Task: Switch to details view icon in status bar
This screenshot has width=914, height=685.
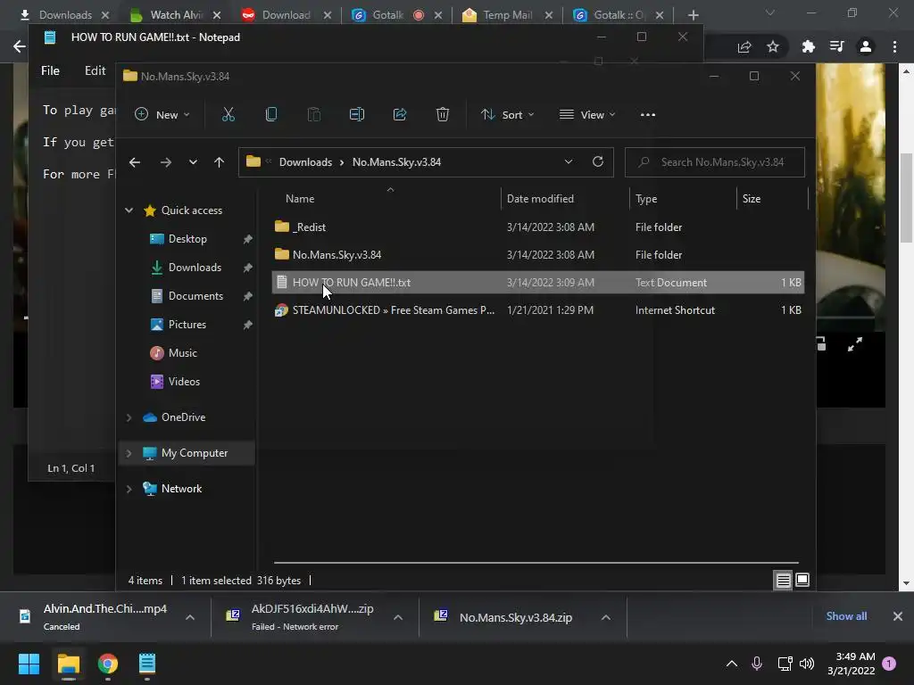Action: click(x=783, y=580)
